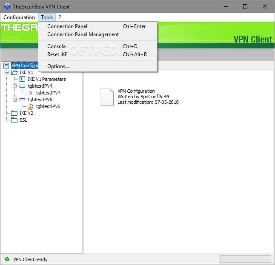Viewport: 275px width, 265px height.
Task: Minimize TheGreenBow VPN Client window
Action: [x=226, y=7]
